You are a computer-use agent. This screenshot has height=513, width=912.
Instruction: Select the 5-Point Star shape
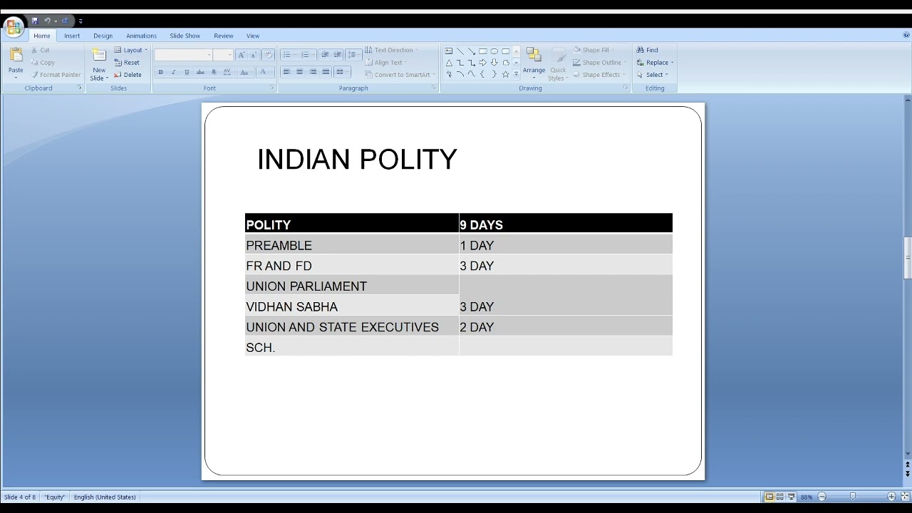tap(506, 74)
